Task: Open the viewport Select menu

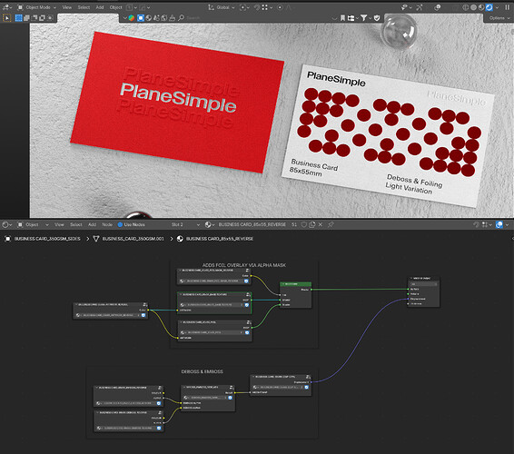Action: tap(84, 7)
